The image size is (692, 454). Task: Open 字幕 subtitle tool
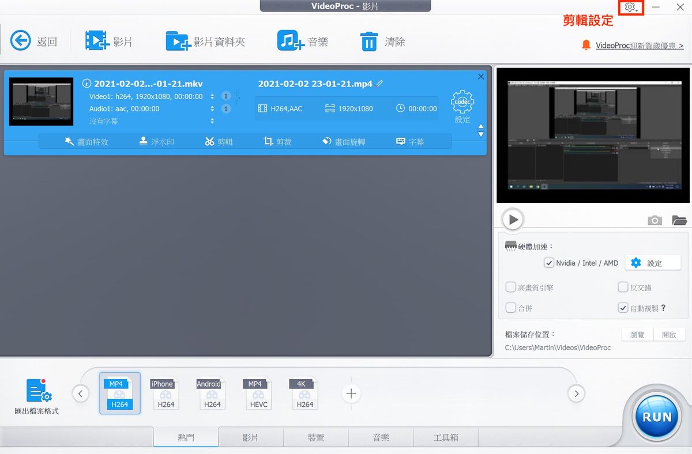click(410, 141)
